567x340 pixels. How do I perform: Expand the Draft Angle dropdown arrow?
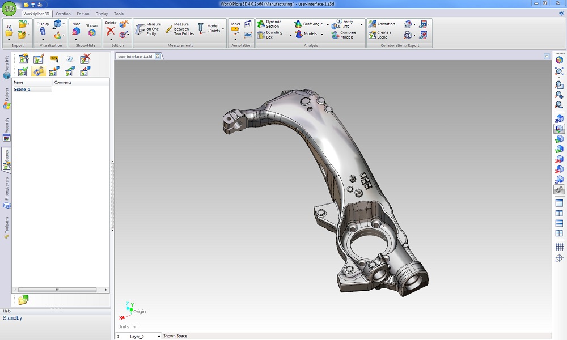coord(328,25)
